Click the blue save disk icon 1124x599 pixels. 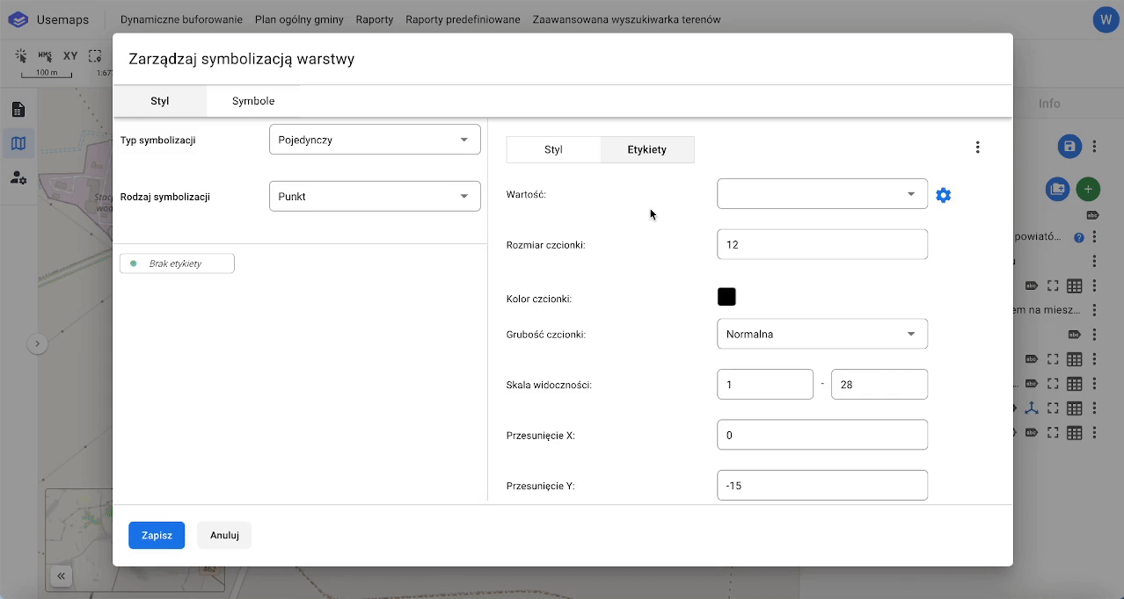[1069, 147]
